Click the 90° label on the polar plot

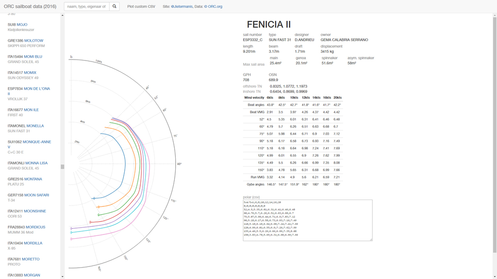tap(179, 164)
